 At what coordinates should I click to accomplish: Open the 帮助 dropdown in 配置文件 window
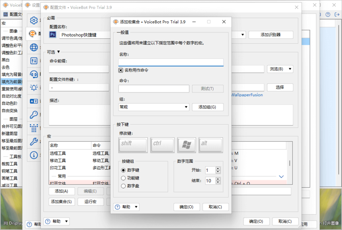click(x=56, y=222)
